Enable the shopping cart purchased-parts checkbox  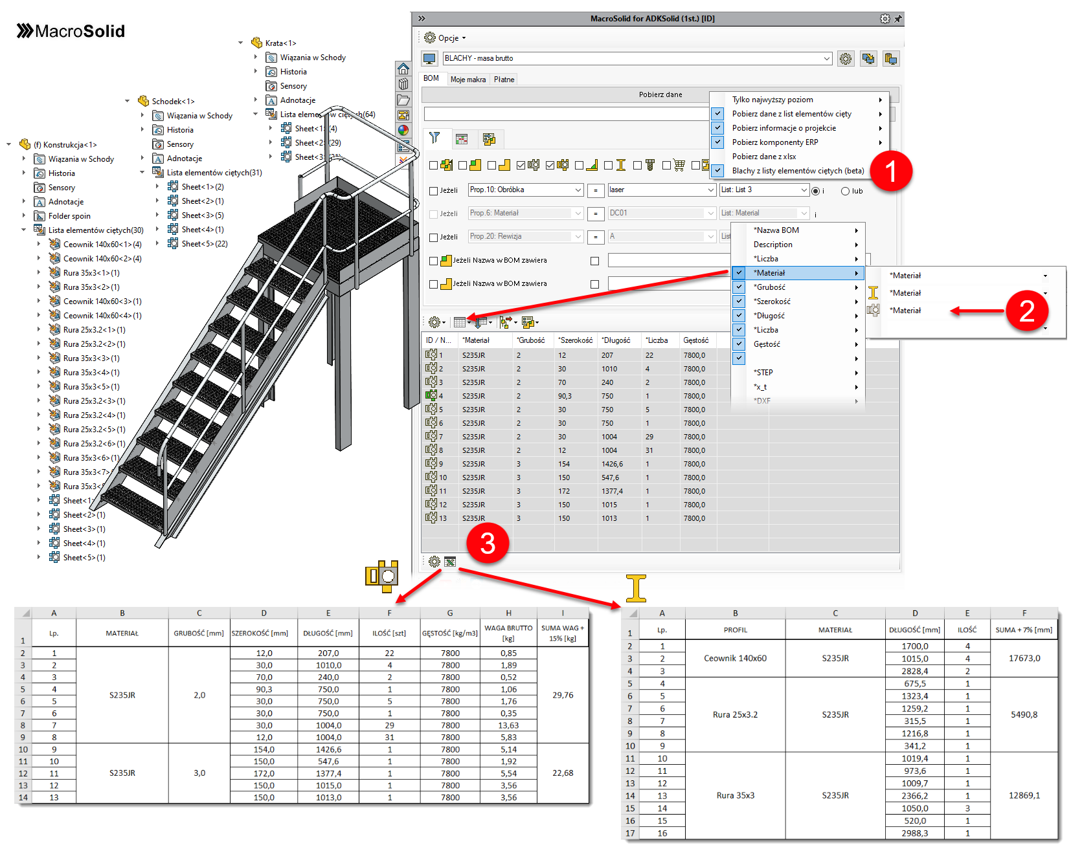[x=666, y=166]
